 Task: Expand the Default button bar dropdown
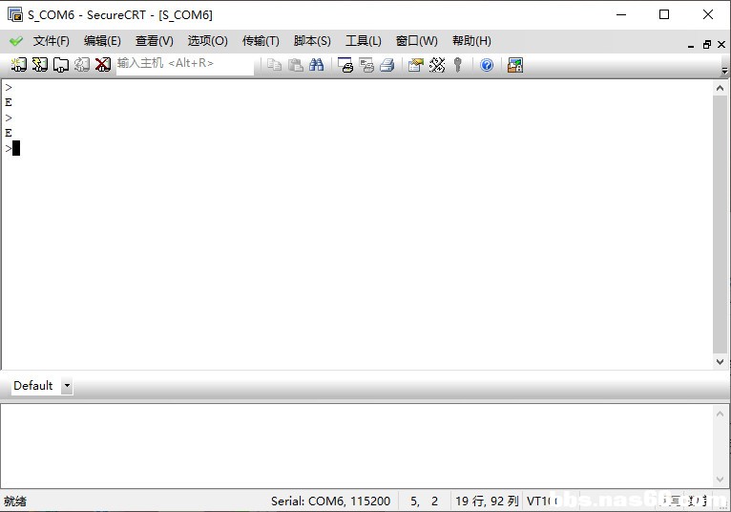(67, 386)
